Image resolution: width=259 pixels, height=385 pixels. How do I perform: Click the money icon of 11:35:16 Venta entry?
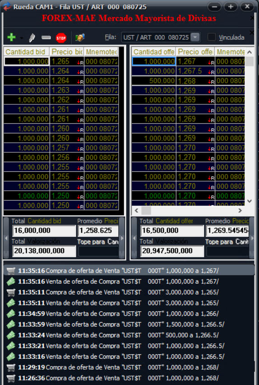(x=11, y=282)
